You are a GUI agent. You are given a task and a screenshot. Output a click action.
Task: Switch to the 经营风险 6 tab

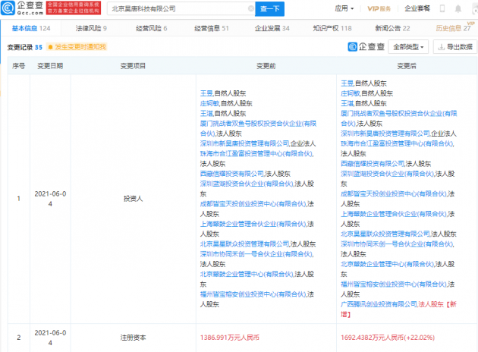pos(152,28)
